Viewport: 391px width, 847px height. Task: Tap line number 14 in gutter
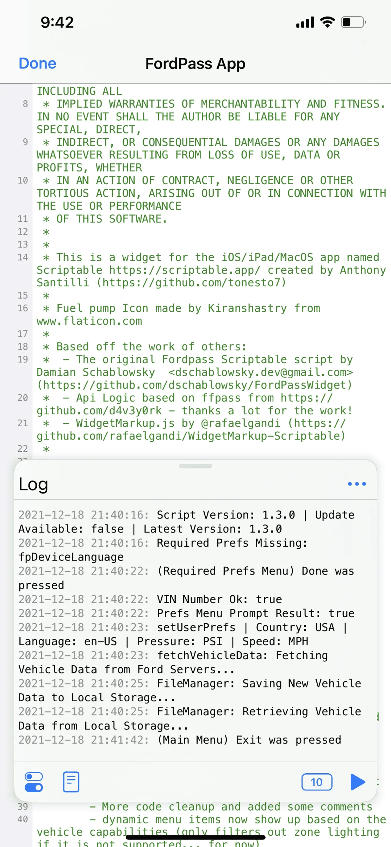[23, 257]
